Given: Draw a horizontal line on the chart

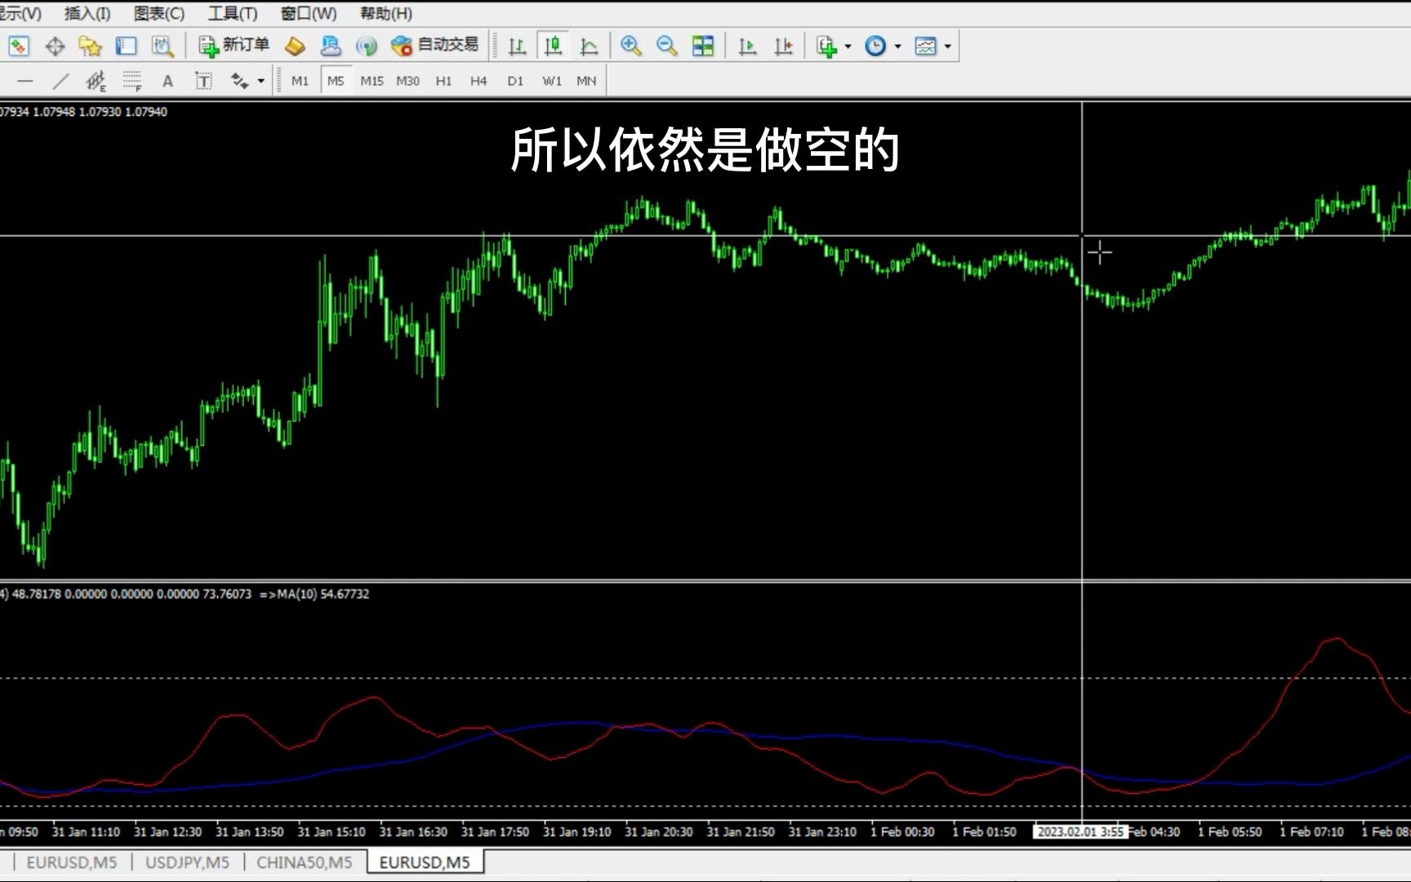Looking at the screenshot, I should pyautogui.click(x=24, y=80).
